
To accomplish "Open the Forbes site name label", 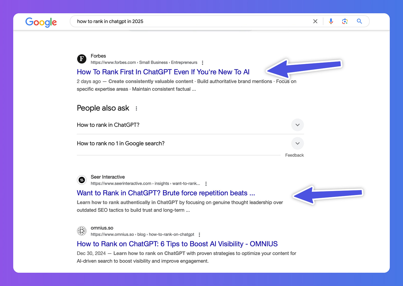I will pos(98,56).
